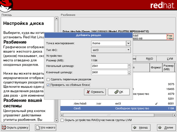Viewport: 177px width, 132px height.
Task: Confirm the dialog with OK
Action: 119,92
